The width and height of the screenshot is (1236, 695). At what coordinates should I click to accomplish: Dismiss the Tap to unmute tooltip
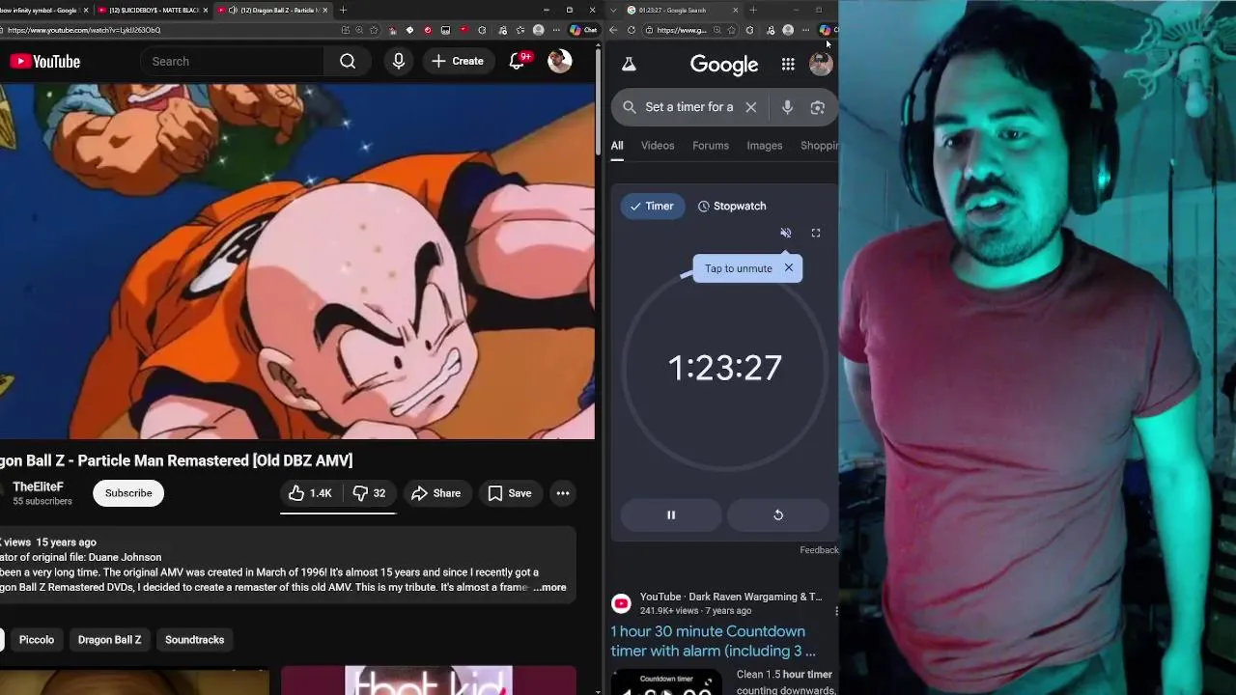click(789, 267)
